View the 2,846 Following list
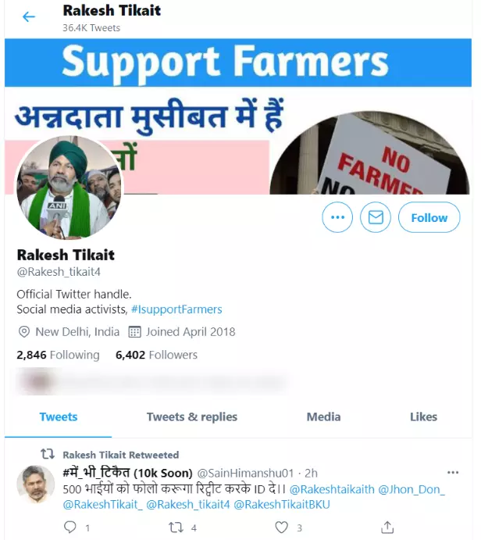 tap(58, 355)
